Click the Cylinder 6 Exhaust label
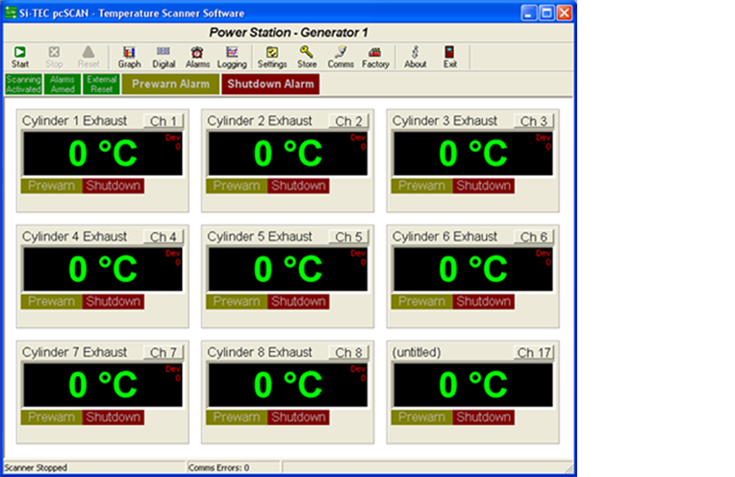Image resolution: width=735 pixels, height=477 pixels. (444, 237)
